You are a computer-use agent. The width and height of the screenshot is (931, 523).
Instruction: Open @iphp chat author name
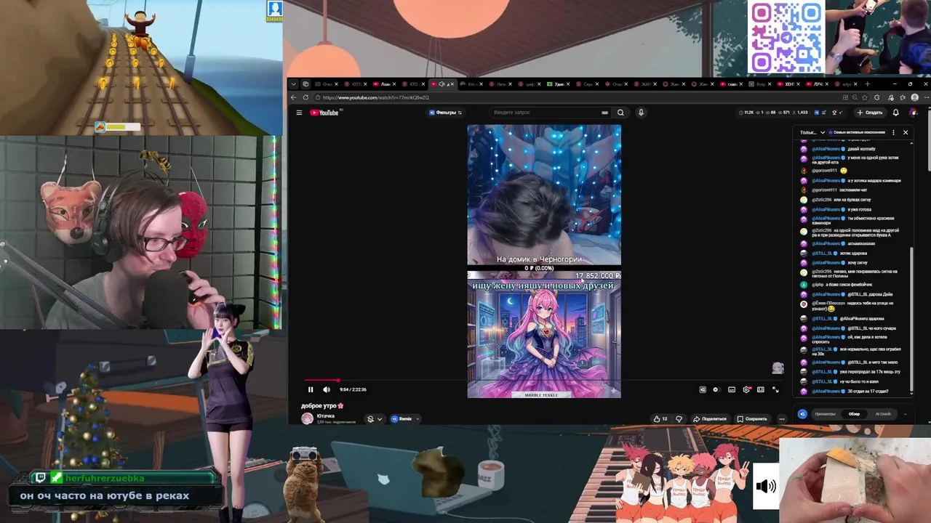[x=818, y=285]
